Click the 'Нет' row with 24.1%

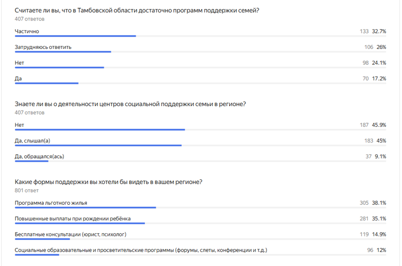pyautogui.click(x=201, y=64)
